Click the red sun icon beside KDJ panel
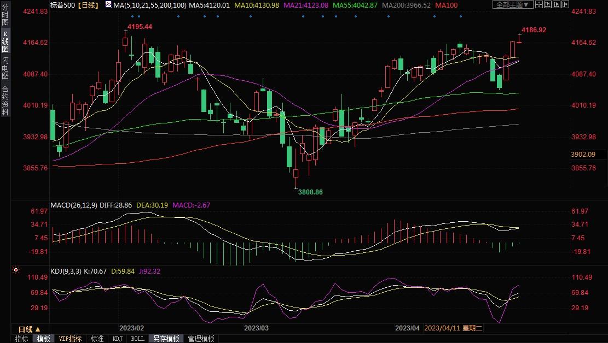 click(x=15, y=270)
